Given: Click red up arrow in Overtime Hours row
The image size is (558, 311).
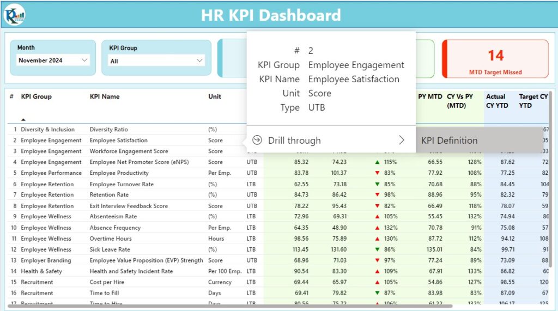Looking at the screenshot, I should tap(377, 239).
